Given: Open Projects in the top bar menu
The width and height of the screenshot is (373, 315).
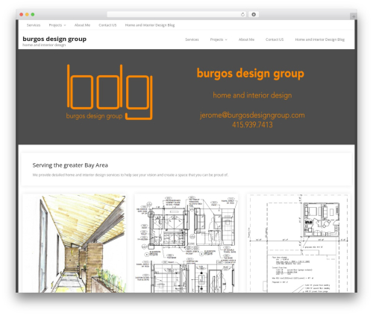Looking at the screenshot, I should [55, 25].
